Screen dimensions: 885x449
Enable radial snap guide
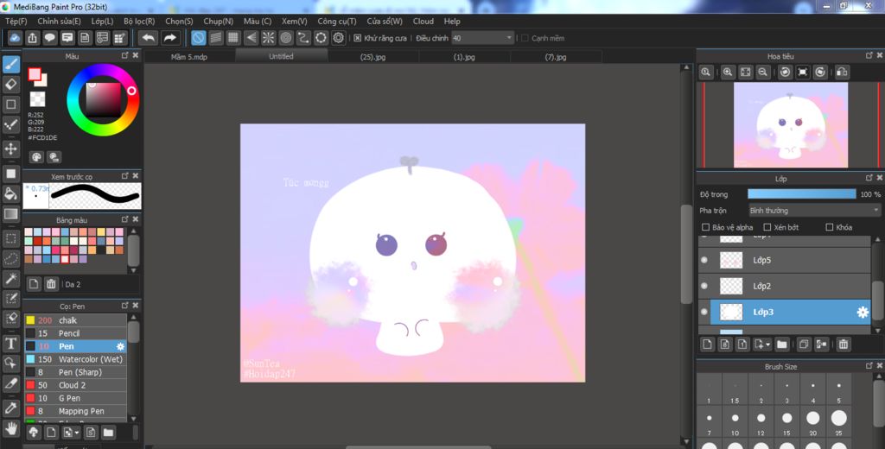click(x=269, y=38)
